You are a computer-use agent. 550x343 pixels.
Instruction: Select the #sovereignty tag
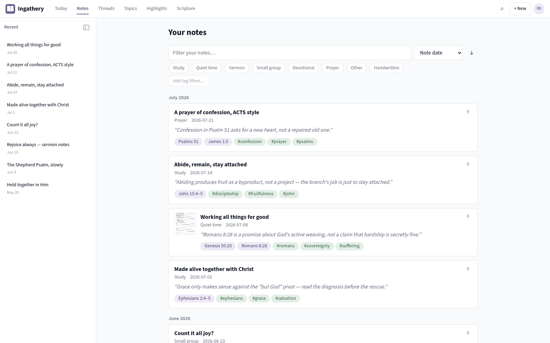point(317,246)
